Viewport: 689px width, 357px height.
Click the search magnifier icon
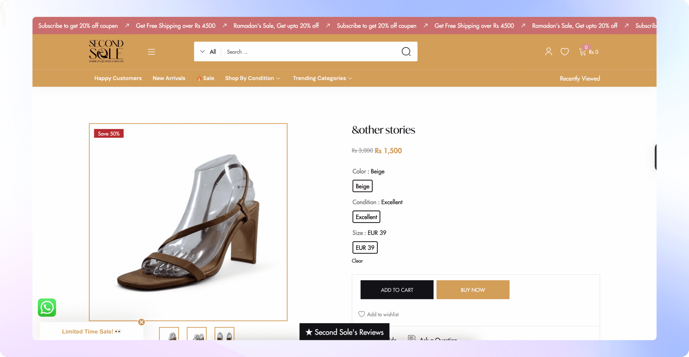[406, 51]
